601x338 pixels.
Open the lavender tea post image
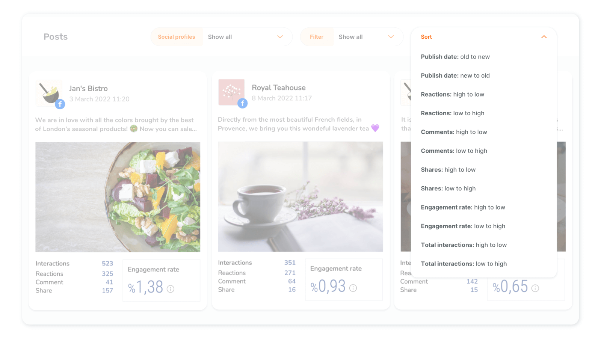300,196
